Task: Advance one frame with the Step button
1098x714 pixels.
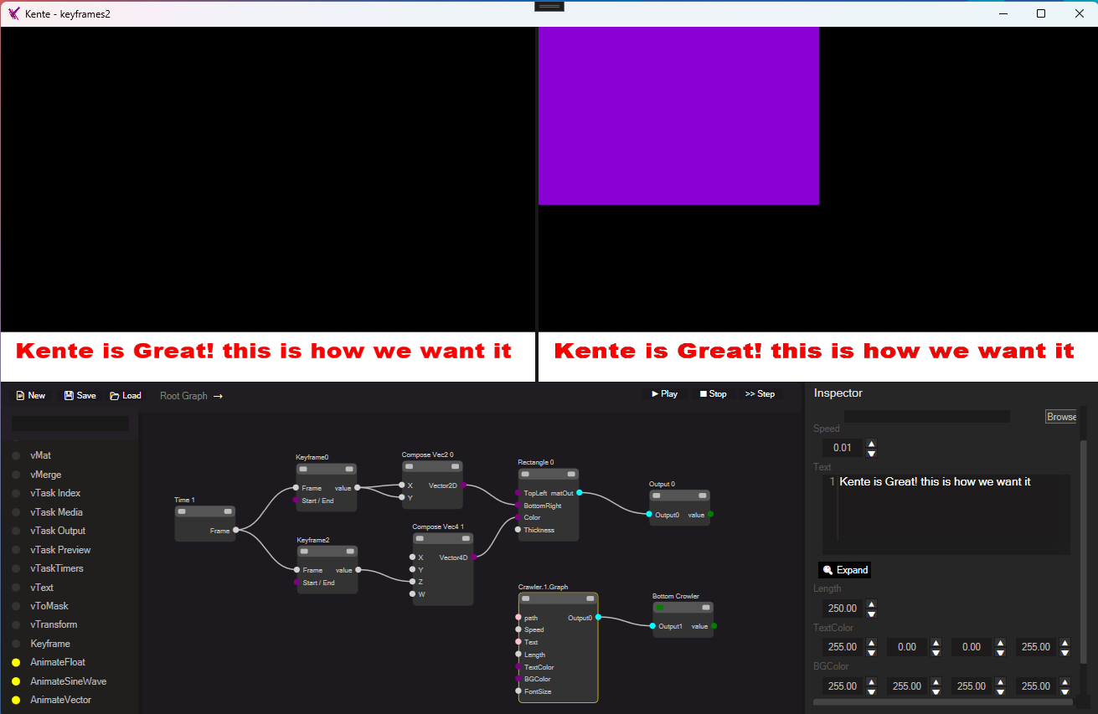Action: coord(760,394)
